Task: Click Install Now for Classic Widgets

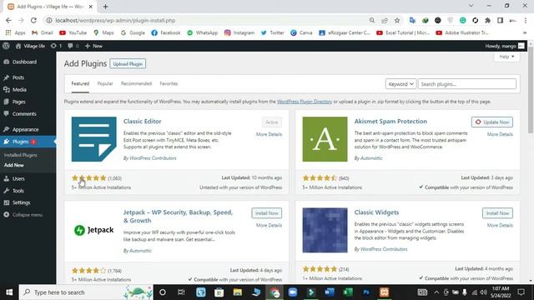Action: click(497, 213)
